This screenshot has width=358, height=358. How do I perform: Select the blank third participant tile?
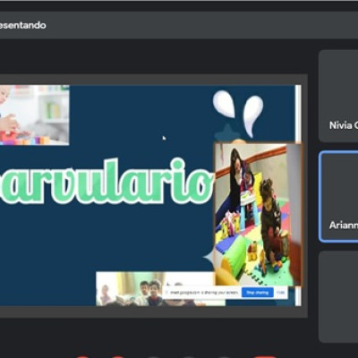[x=338, y=296]
